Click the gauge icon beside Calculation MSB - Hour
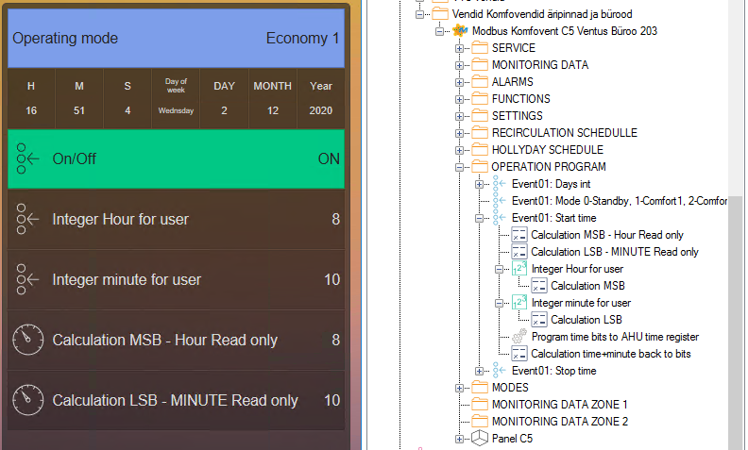Screen dimensions: 748x450 click(28, 340)
